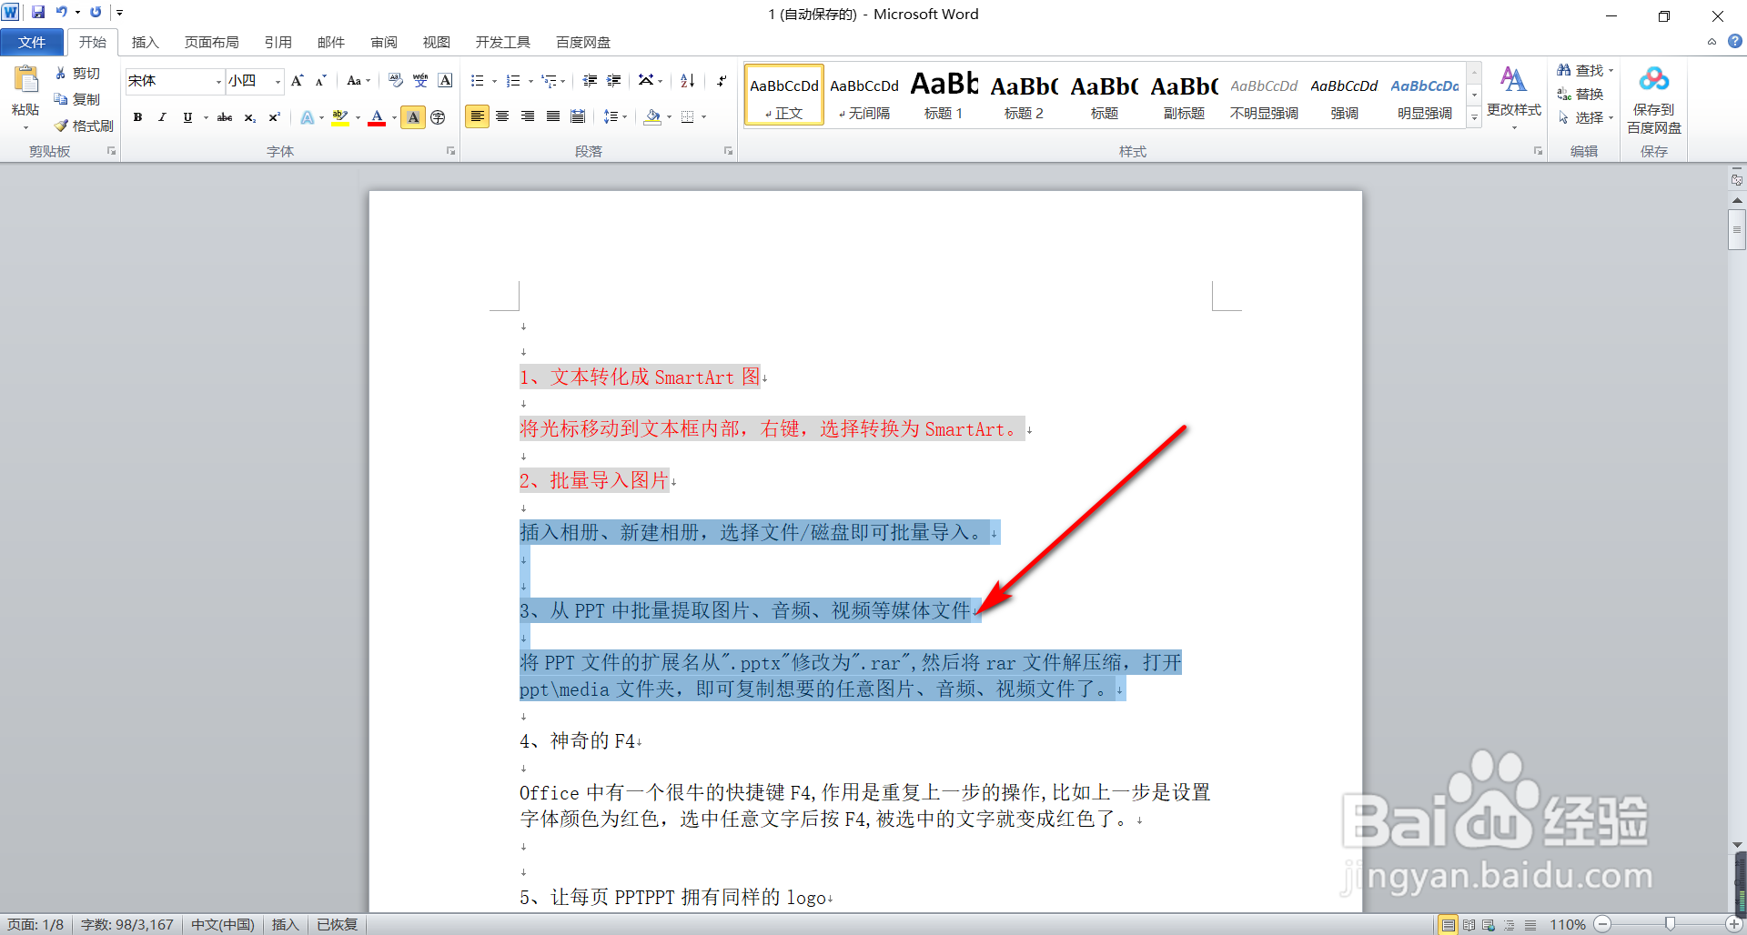Apply character border icon
The image size is (1747, 935).
coord(445,81)
